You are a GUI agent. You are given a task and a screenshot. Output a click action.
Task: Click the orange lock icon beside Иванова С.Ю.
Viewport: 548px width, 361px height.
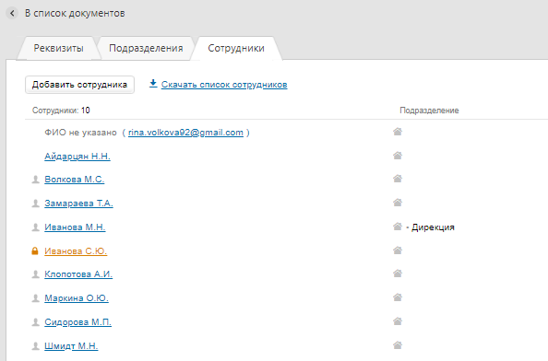35,250
